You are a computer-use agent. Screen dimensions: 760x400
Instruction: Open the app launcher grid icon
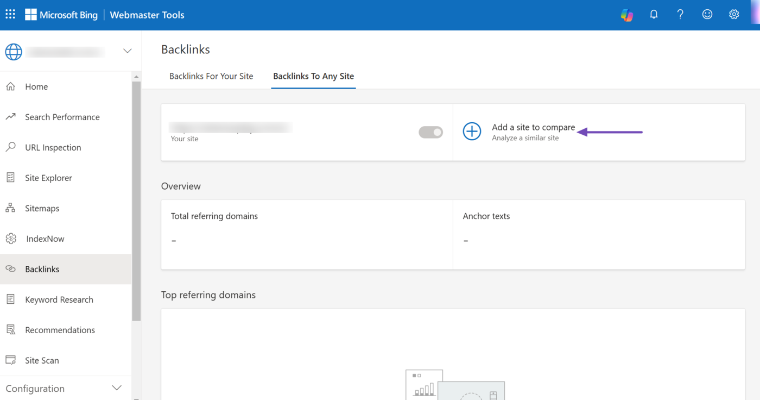tap(10, 15)
